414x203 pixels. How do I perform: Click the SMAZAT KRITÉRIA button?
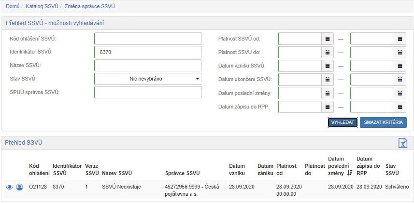(x=383, y=122)
